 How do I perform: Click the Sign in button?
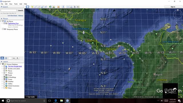point(173,7)
